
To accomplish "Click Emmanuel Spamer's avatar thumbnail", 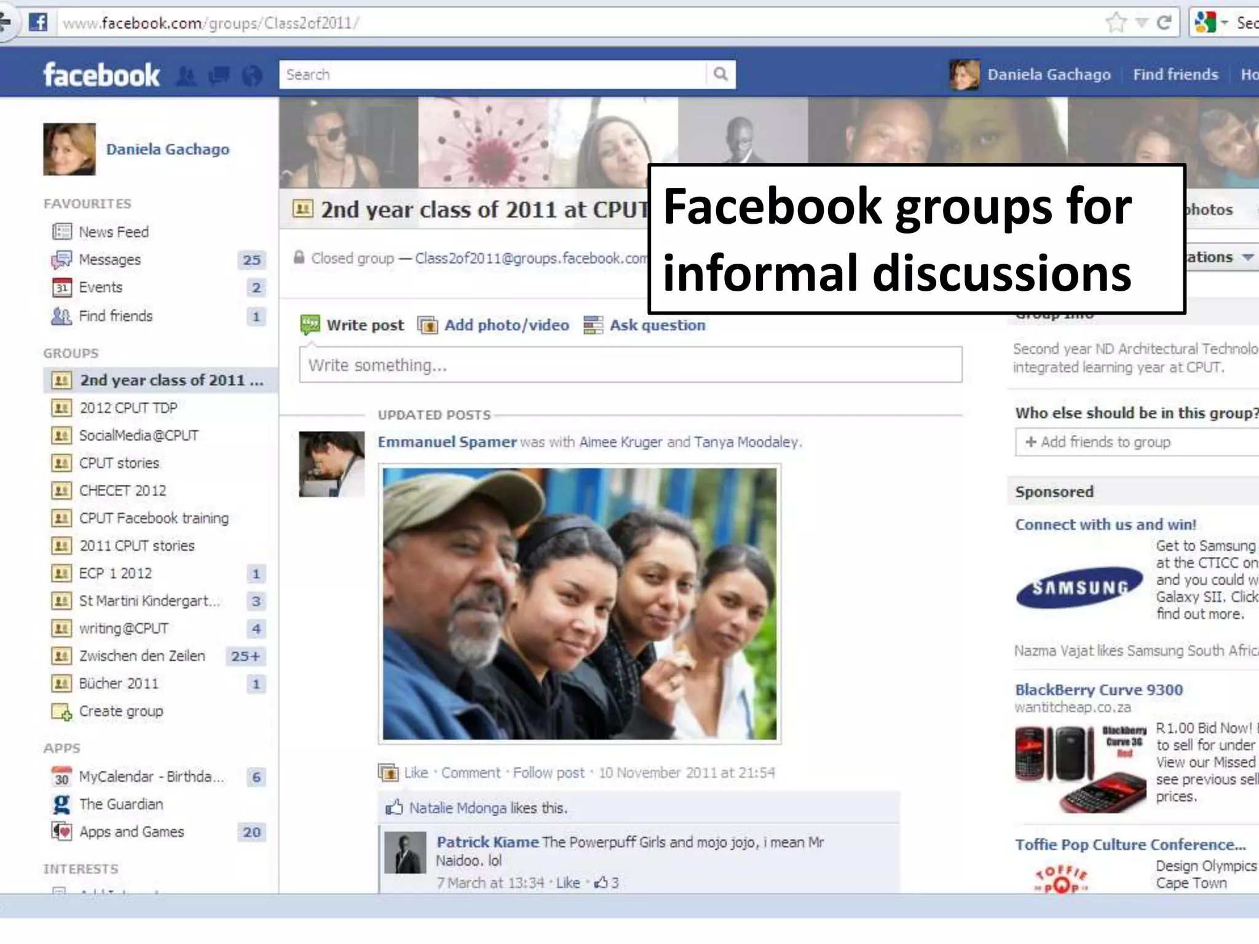I will (x=331, y=464).
